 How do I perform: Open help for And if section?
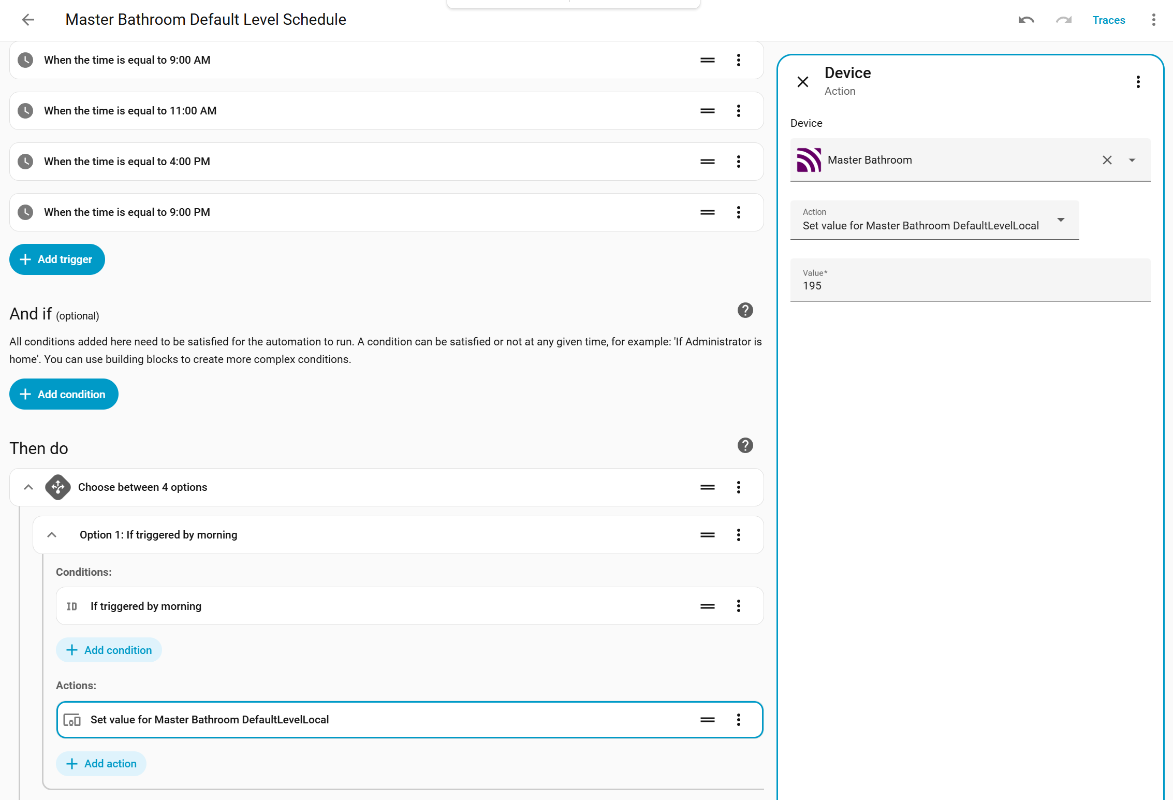click(745, 311)
